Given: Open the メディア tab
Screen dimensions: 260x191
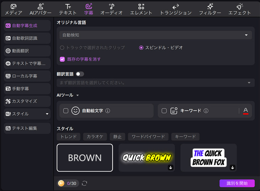Looking at the screenshot, I should pyautogui.click(x=13, y=9).
